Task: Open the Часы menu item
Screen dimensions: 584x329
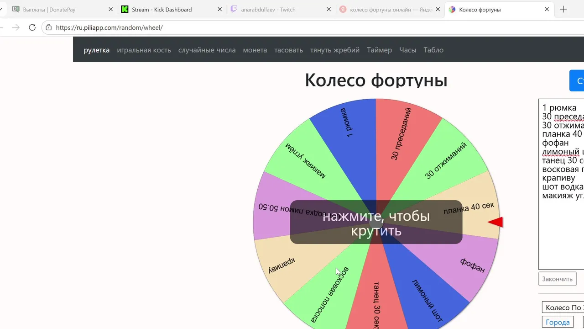Action: click(x=407, y=50)
